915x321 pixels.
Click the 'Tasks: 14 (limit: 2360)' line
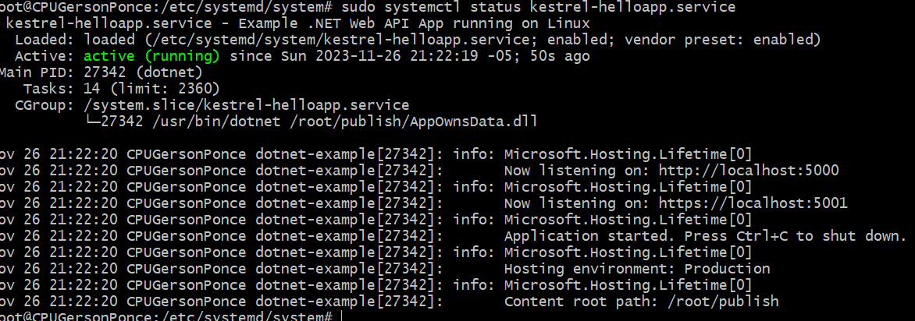[121, 89]
